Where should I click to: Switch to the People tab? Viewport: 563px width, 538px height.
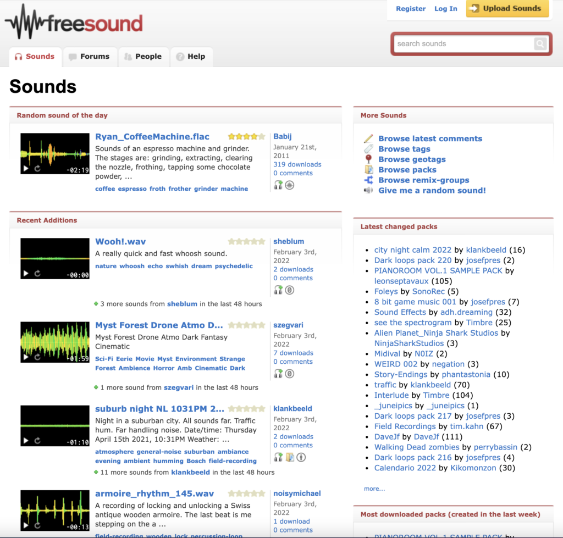pos(143,57)
